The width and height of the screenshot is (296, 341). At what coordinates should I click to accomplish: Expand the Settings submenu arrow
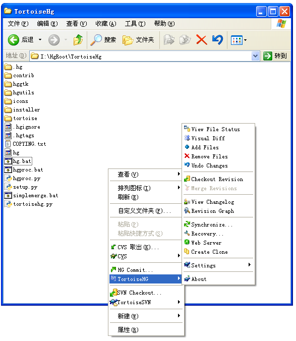tap(250, 265)
